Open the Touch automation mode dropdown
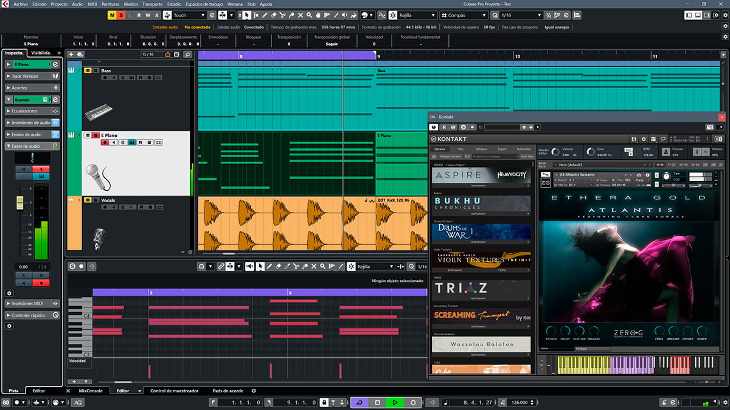This screenshot has width=730, height=410. (188, 15)
